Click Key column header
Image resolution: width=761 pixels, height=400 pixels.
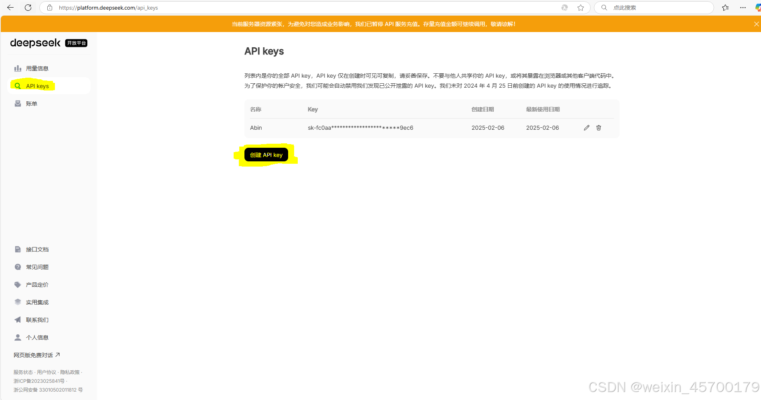pos(313,109)
